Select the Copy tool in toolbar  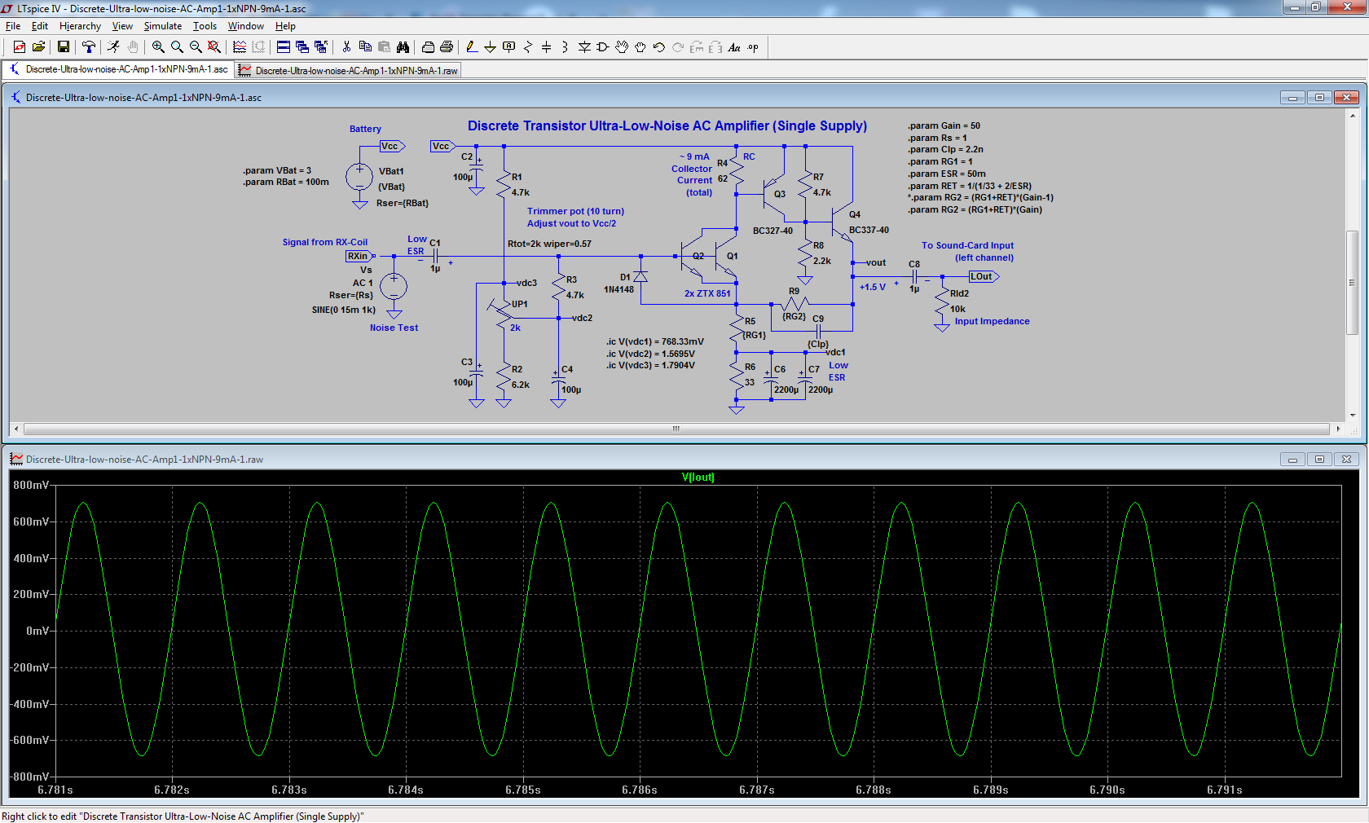click(365, 47)
